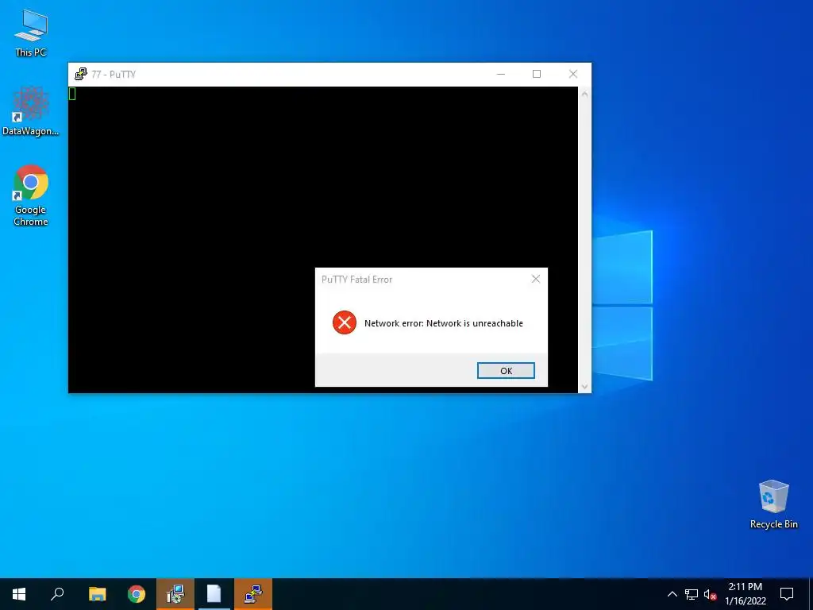Show hidden system tray icons
Viewport: 813px width, 610px height.
(x=672, y=594)
